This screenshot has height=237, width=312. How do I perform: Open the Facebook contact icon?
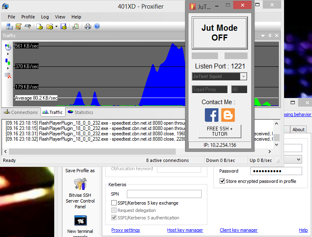(211, 115)
